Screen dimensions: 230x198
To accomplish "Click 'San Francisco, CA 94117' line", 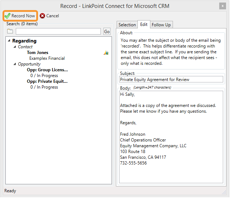I will [x=143, y=157].
